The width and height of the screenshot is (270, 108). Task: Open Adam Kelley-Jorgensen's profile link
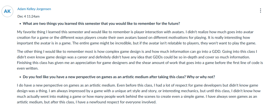click(34, 9)
